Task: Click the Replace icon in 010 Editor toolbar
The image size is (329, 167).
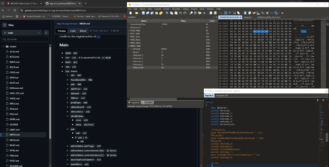Action: [195, 13]
